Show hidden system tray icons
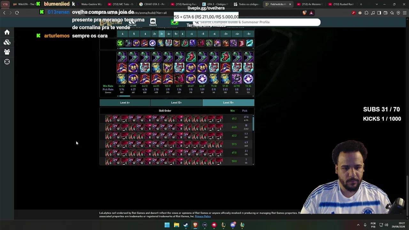This screenshot has height=230, width=409. (358, 225)
